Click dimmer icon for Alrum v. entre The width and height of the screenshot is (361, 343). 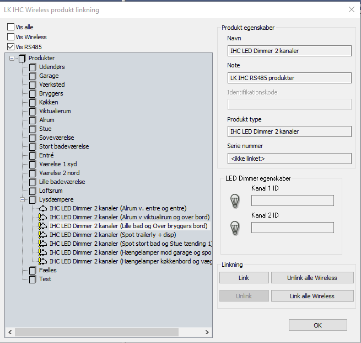tap(43, 208)
